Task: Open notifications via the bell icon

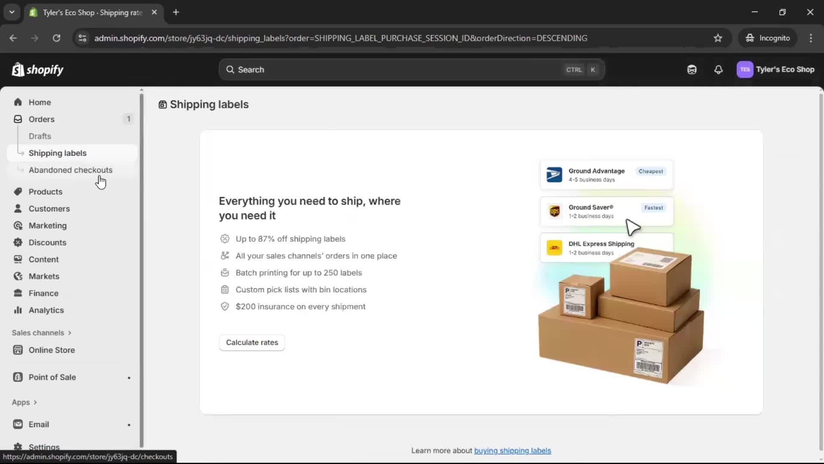Action: tap(719, 69)
